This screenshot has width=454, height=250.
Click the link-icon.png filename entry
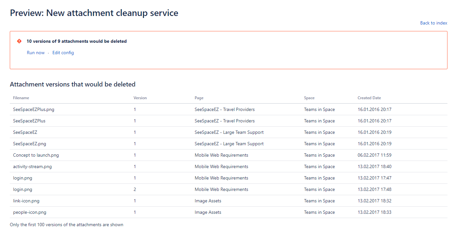point(26,201)
